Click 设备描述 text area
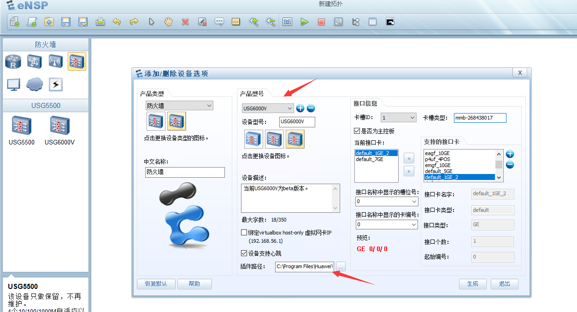This screenshot has height=312, width=577. click(x=290, y=198)
